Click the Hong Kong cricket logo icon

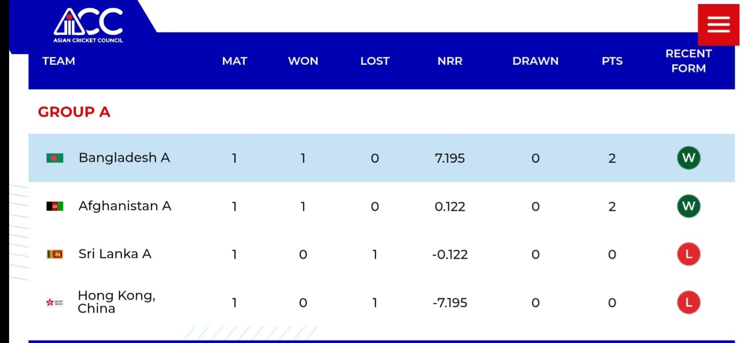pos(55,303)
